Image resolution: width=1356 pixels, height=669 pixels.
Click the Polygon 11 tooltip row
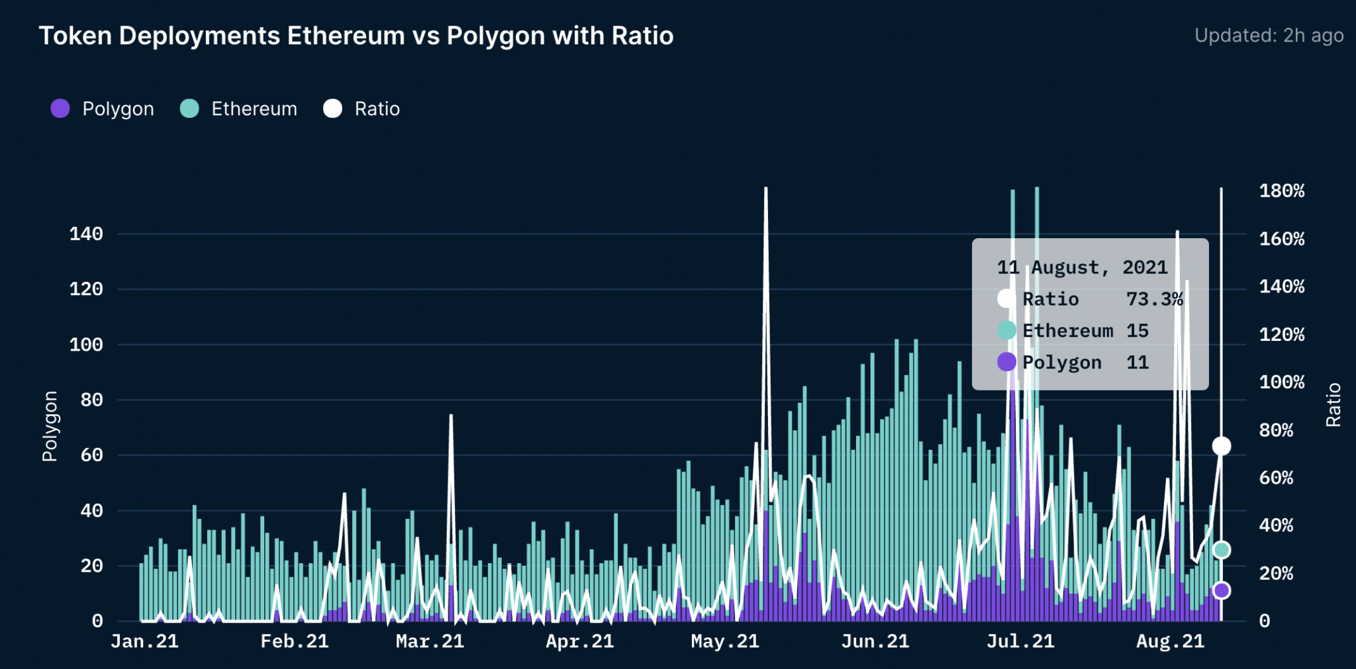(1073, 363)
